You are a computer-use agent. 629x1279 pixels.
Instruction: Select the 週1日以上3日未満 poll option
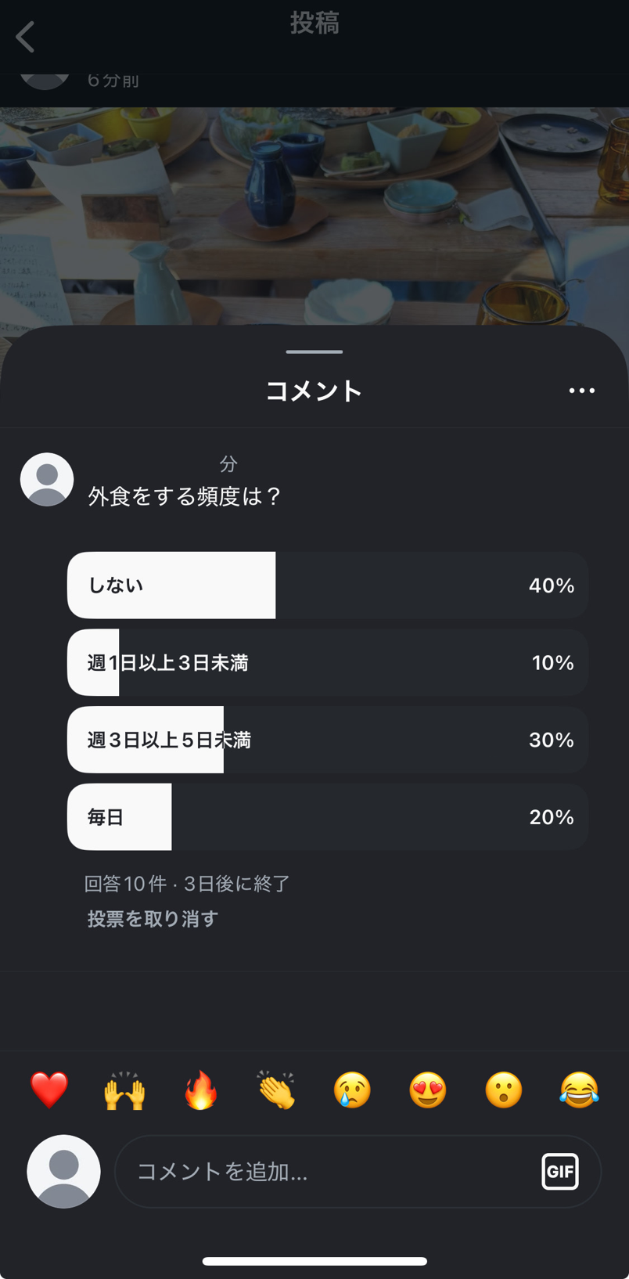pos(327,663)
